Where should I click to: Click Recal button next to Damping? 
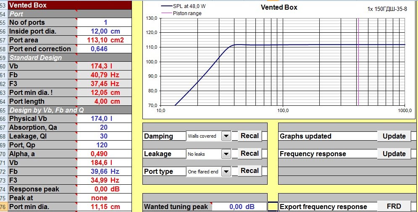(250, 136)
